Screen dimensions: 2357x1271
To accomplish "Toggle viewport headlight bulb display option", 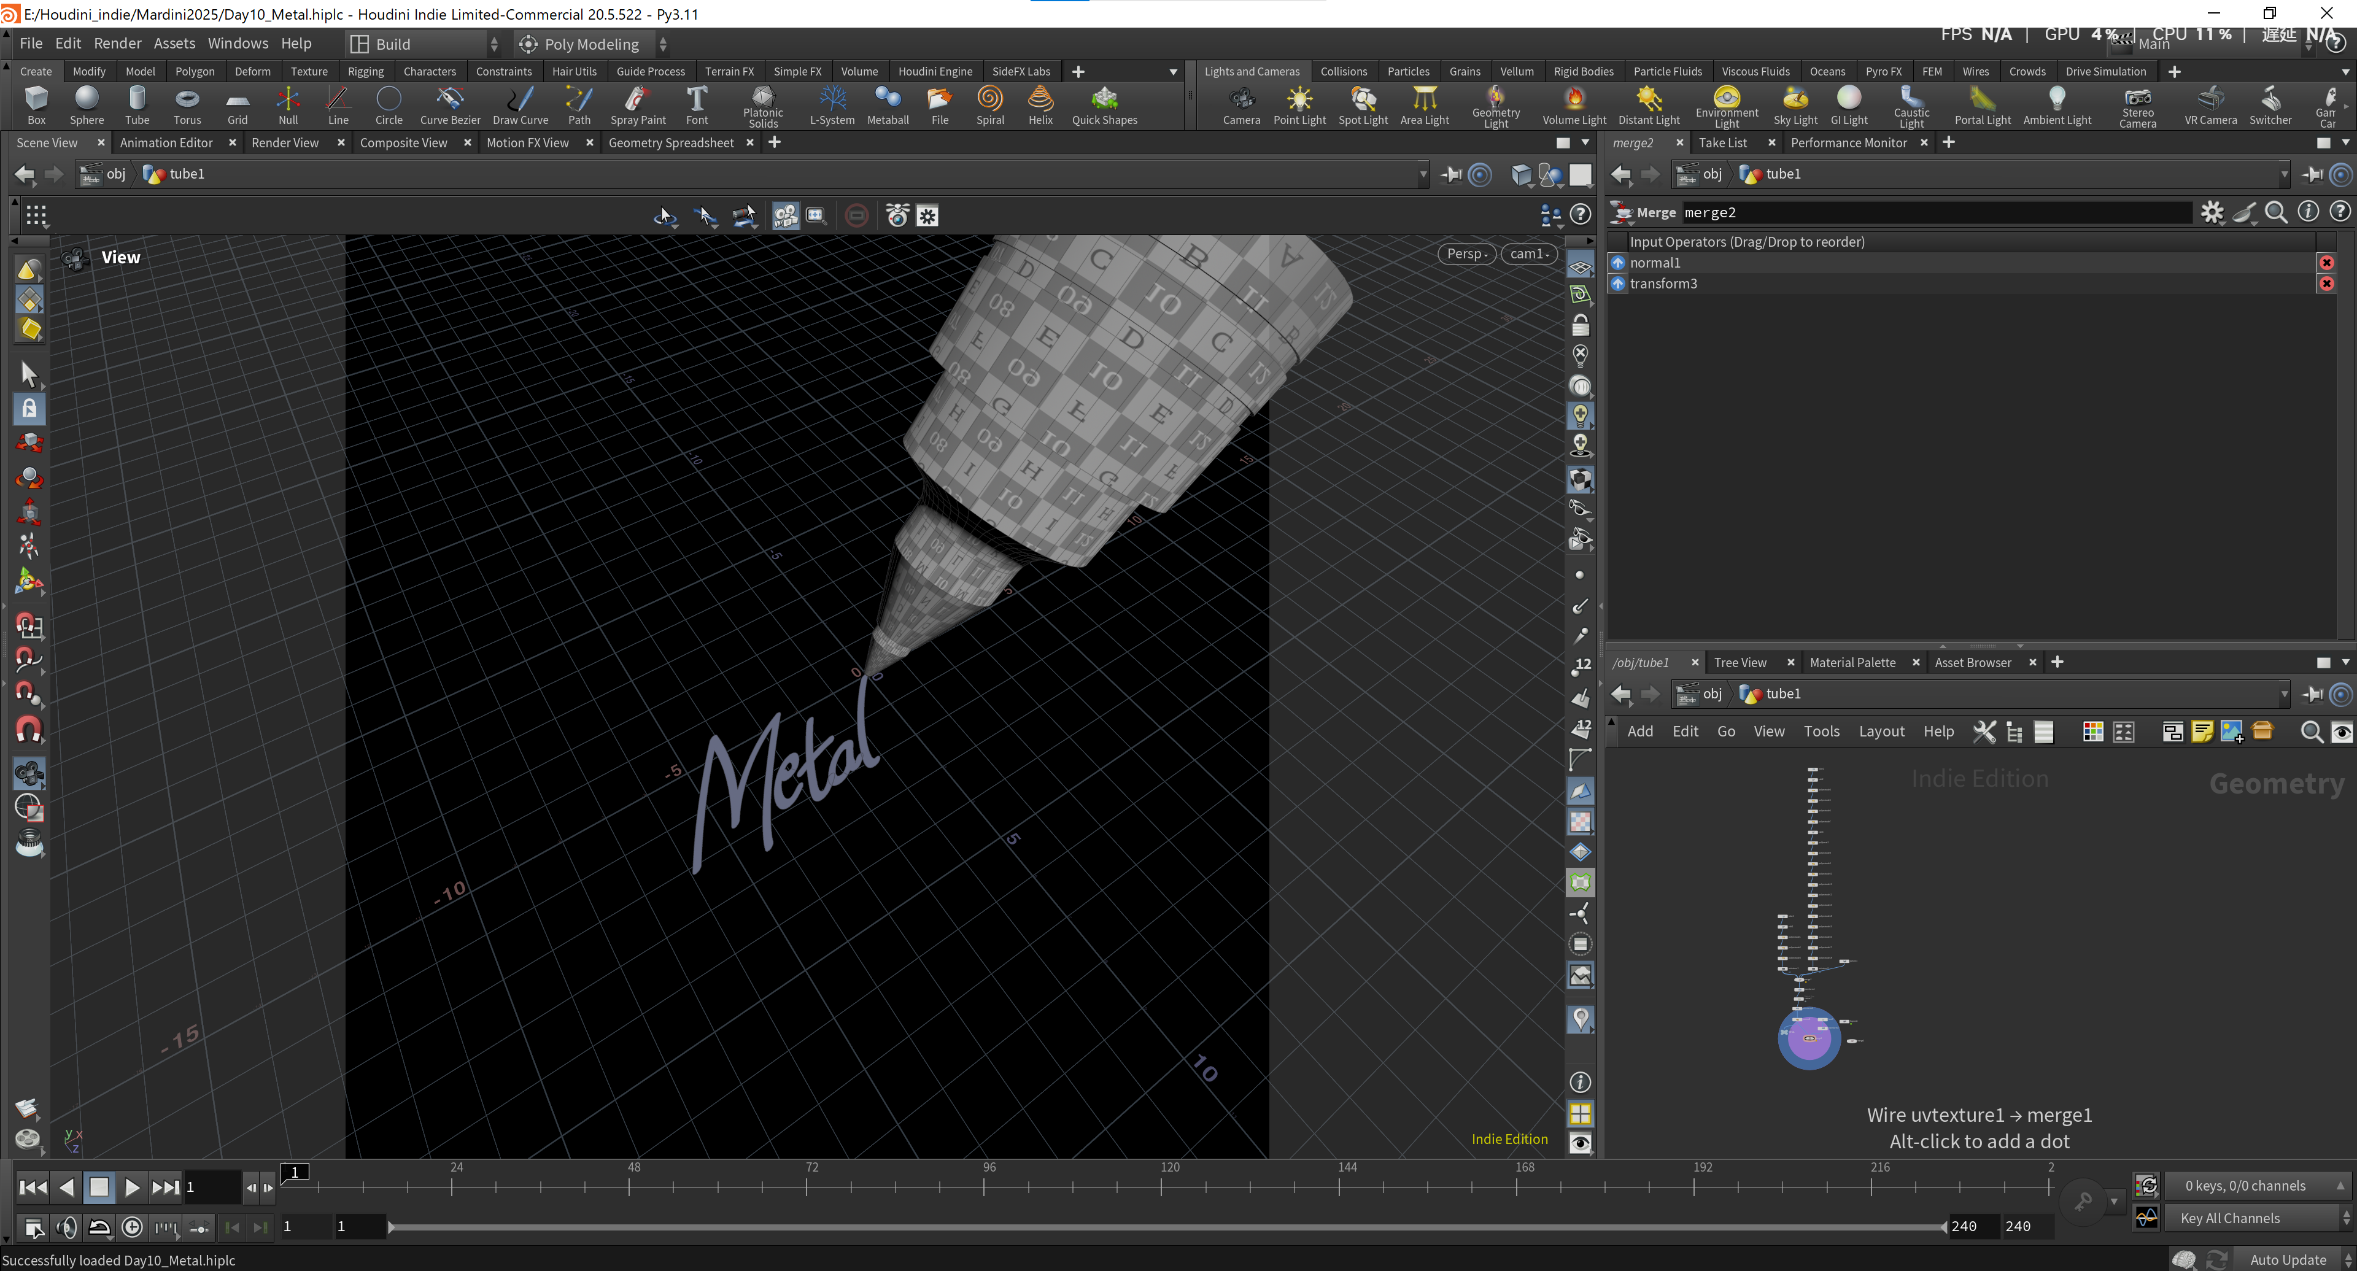I will click(x=1580, y=415).
